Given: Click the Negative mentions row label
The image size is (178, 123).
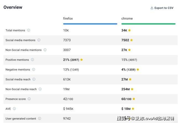Looking at the screenshot, I should coord(18,70).
